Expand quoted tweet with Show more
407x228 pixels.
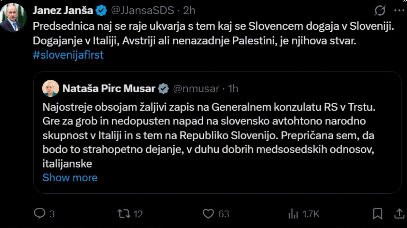pyautogui.click(x=70, y=178)
